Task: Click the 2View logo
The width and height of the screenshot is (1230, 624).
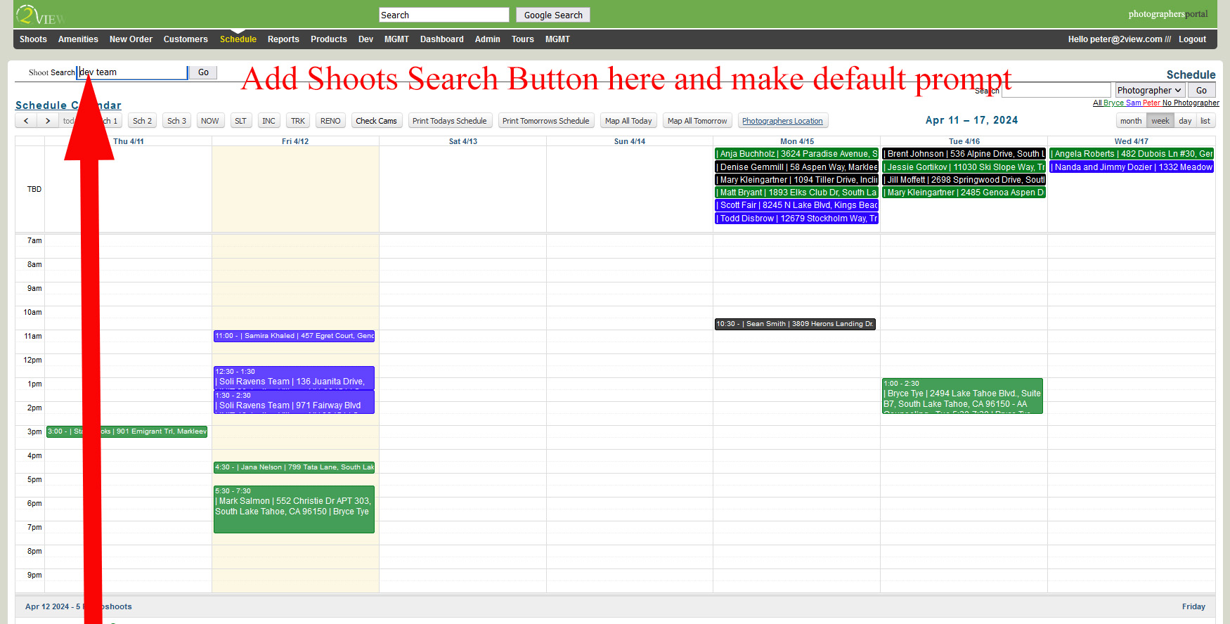Action: coord(39,15)
